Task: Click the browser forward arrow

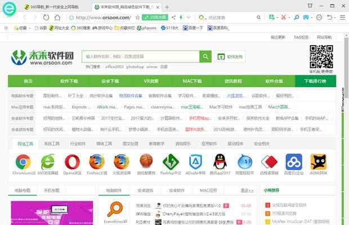Action: coord(35,17)
